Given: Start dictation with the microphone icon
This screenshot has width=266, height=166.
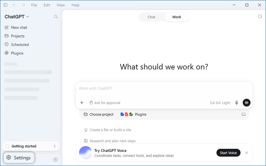Looking at the screenshot, I should pyautogui.click(x=236, y=103).
